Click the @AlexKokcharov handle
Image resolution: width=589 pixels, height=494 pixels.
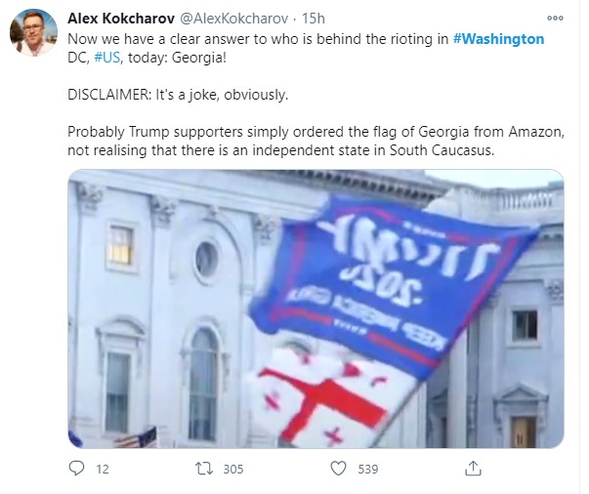click(x=234, y=19)
